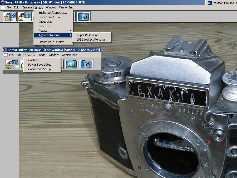Viewport: 237px width, 178px height.
Task: Click the Deutsch (Deutschland) language bar text
Action: [225, 3]
